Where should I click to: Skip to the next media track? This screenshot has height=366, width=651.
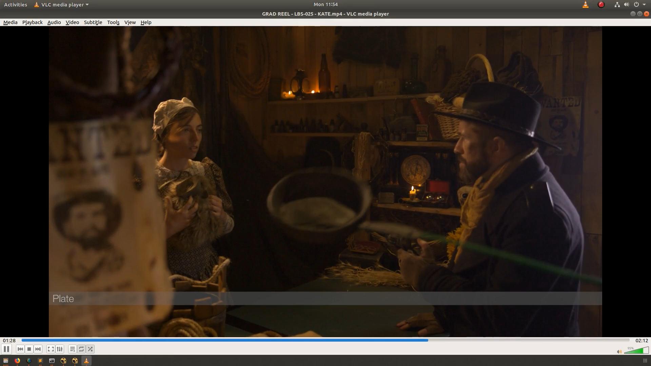[38, 349]
